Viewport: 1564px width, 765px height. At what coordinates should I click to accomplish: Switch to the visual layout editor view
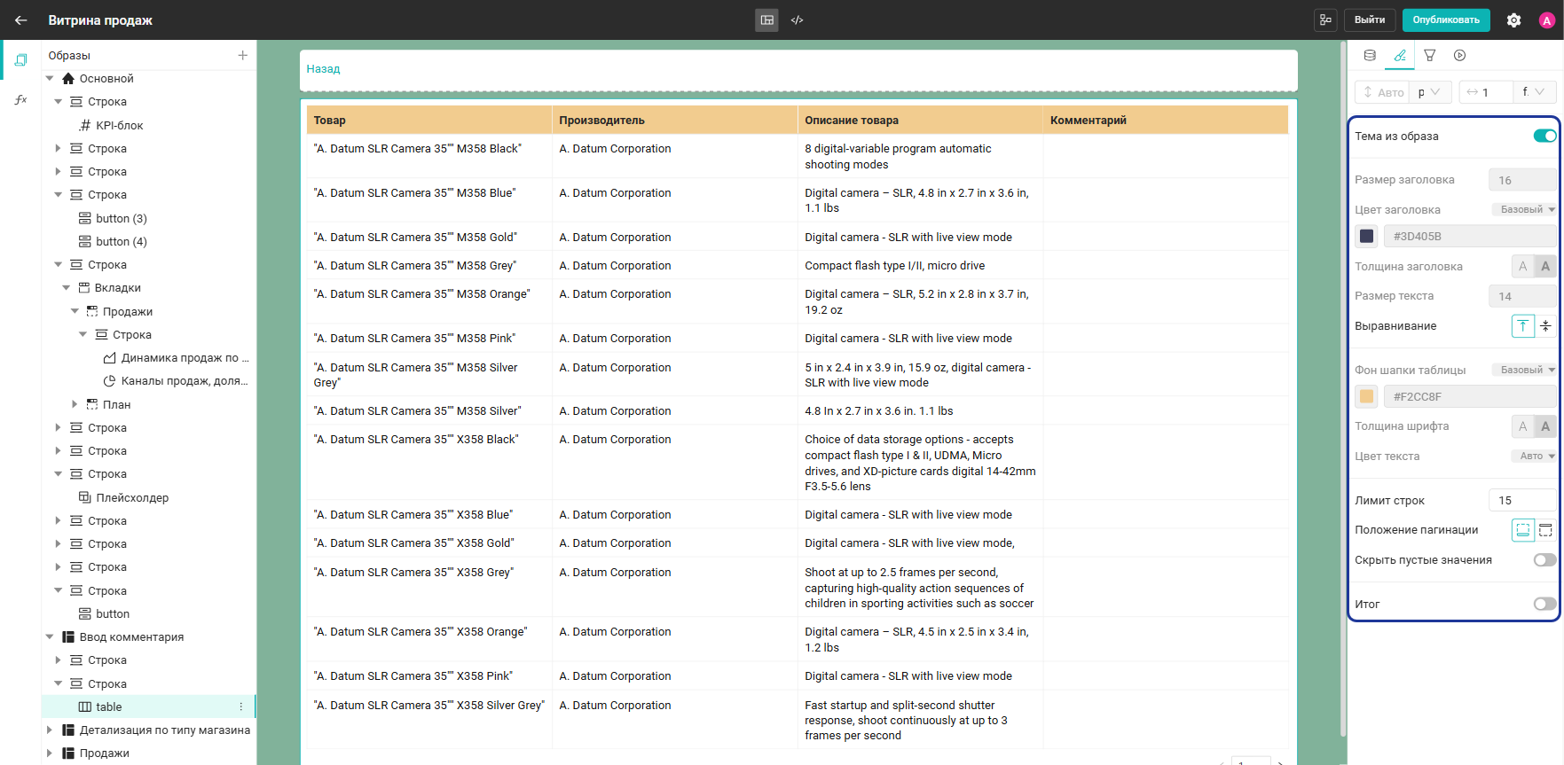click(767, 20)
